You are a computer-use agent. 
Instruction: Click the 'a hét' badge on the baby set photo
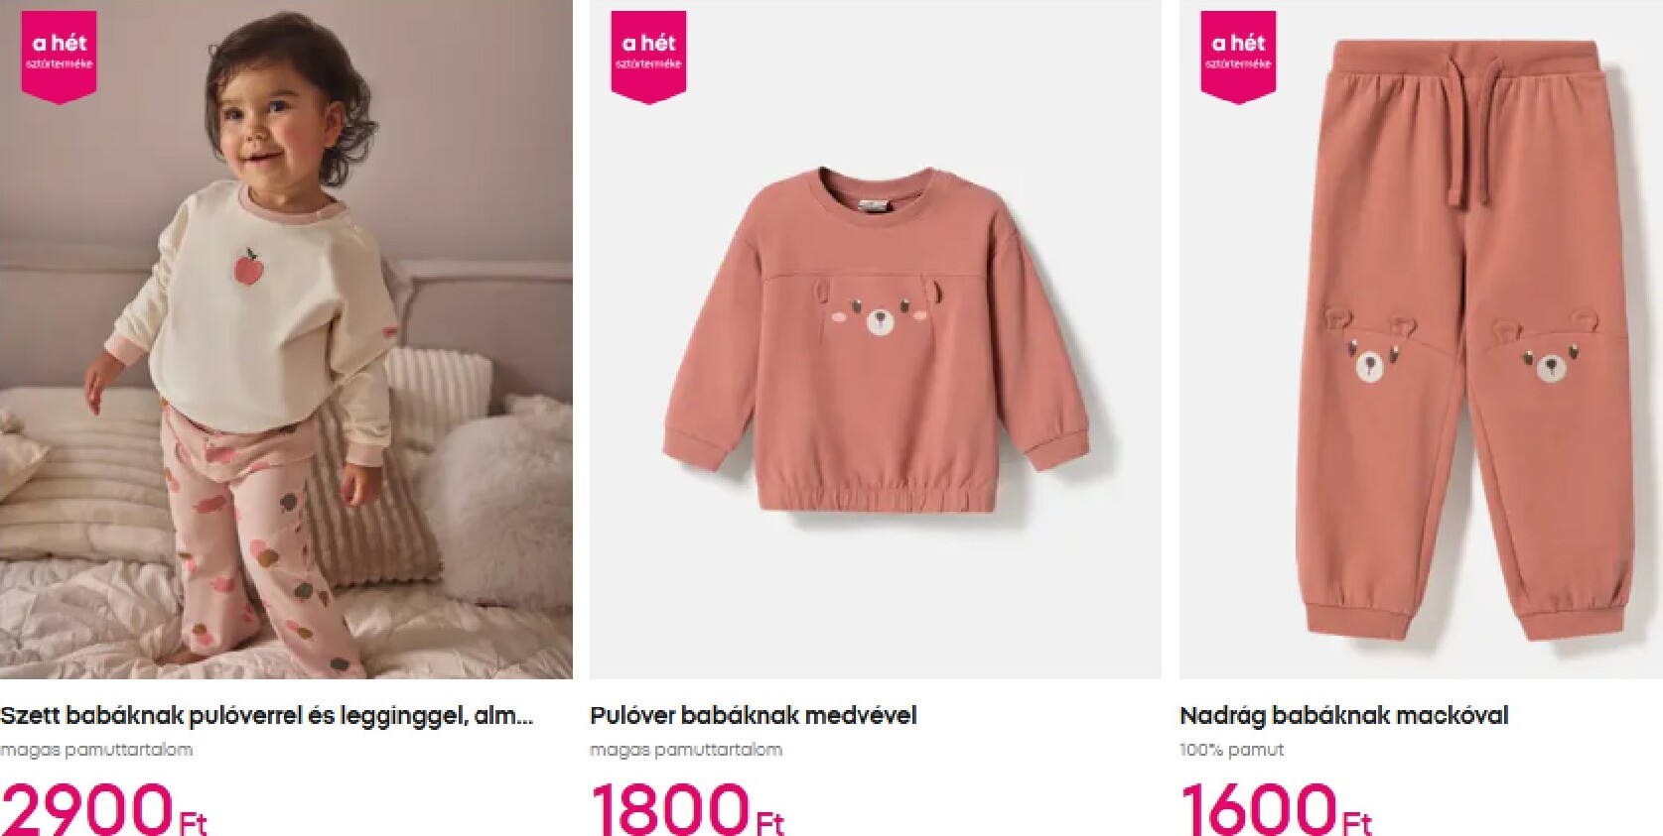click(60, 57)
